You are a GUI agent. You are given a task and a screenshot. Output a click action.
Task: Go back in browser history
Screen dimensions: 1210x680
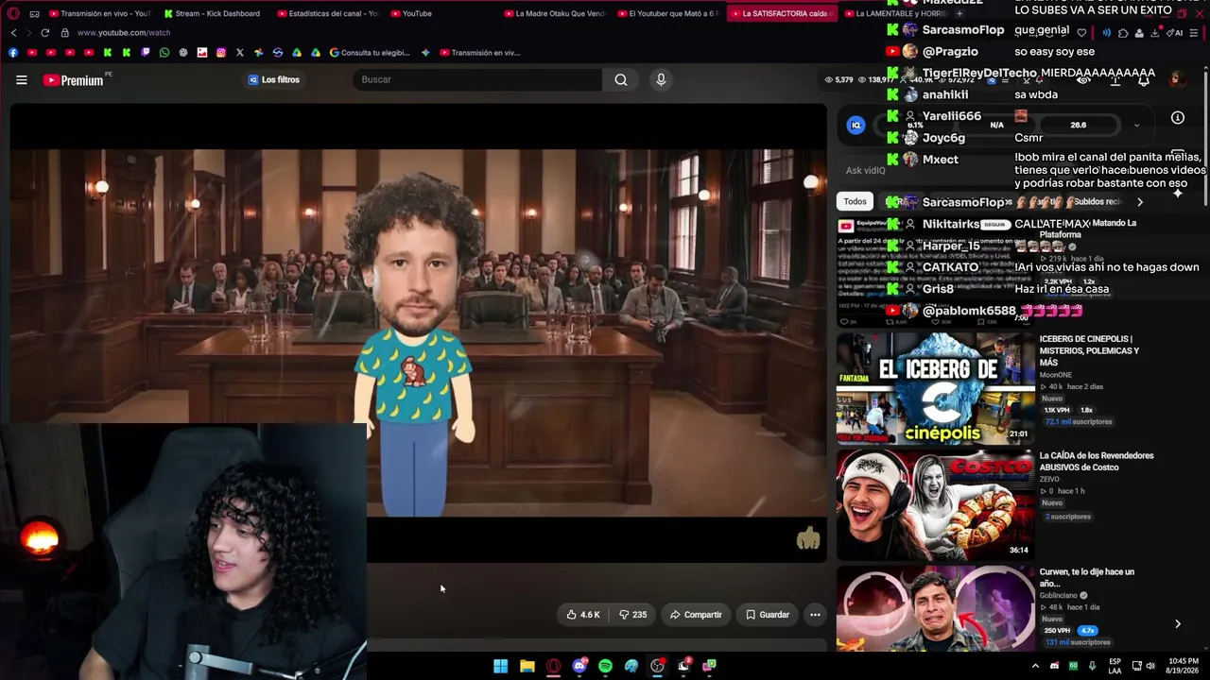tap(14, 33)
